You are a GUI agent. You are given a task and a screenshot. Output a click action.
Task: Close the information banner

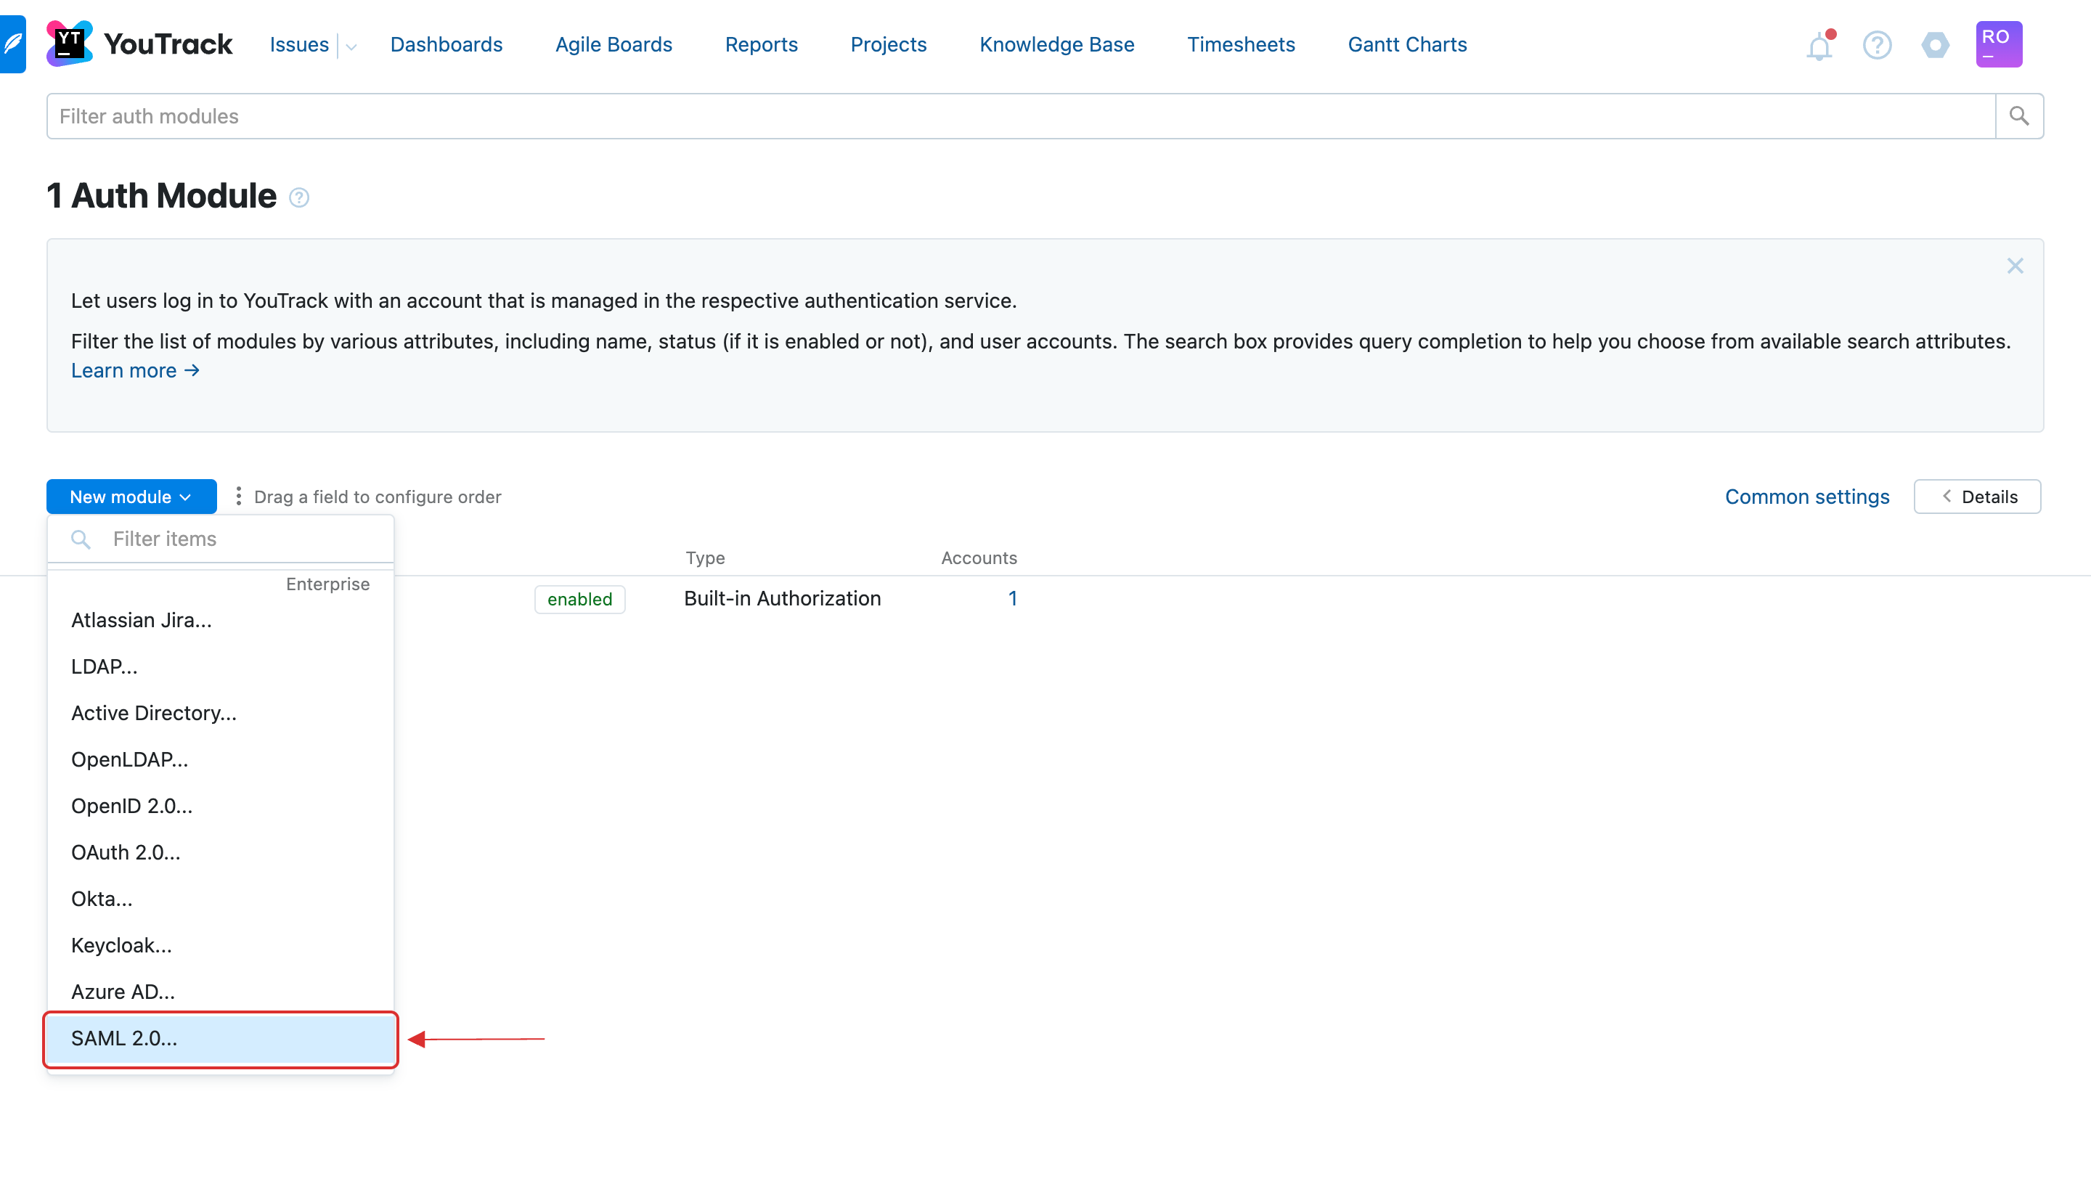pos(2015,266)
